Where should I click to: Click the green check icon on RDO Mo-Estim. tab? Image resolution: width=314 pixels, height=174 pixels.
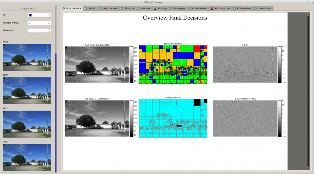[x=189, y=8]
